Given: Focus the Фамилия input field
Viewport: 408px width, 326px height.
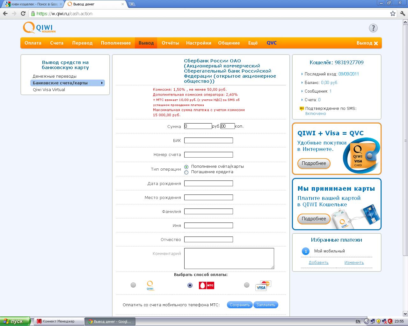Looking at the screenshot, I should pyautogui.click(x=208, y=211).
